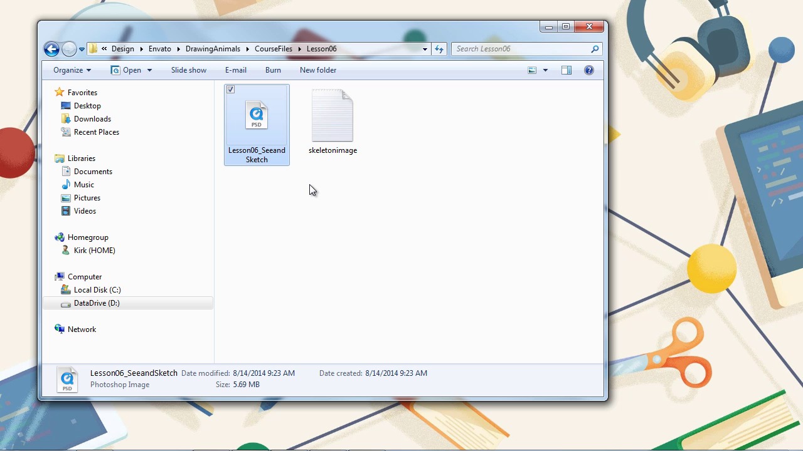Screen dimensions: 803x451
Task: Open Recent Places
Action: point(97,132)
